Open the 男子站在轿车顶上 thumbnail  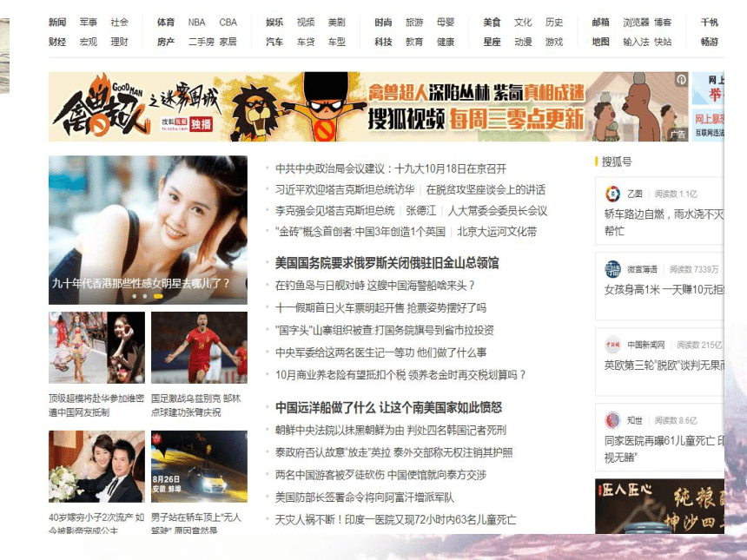point(199,467)
